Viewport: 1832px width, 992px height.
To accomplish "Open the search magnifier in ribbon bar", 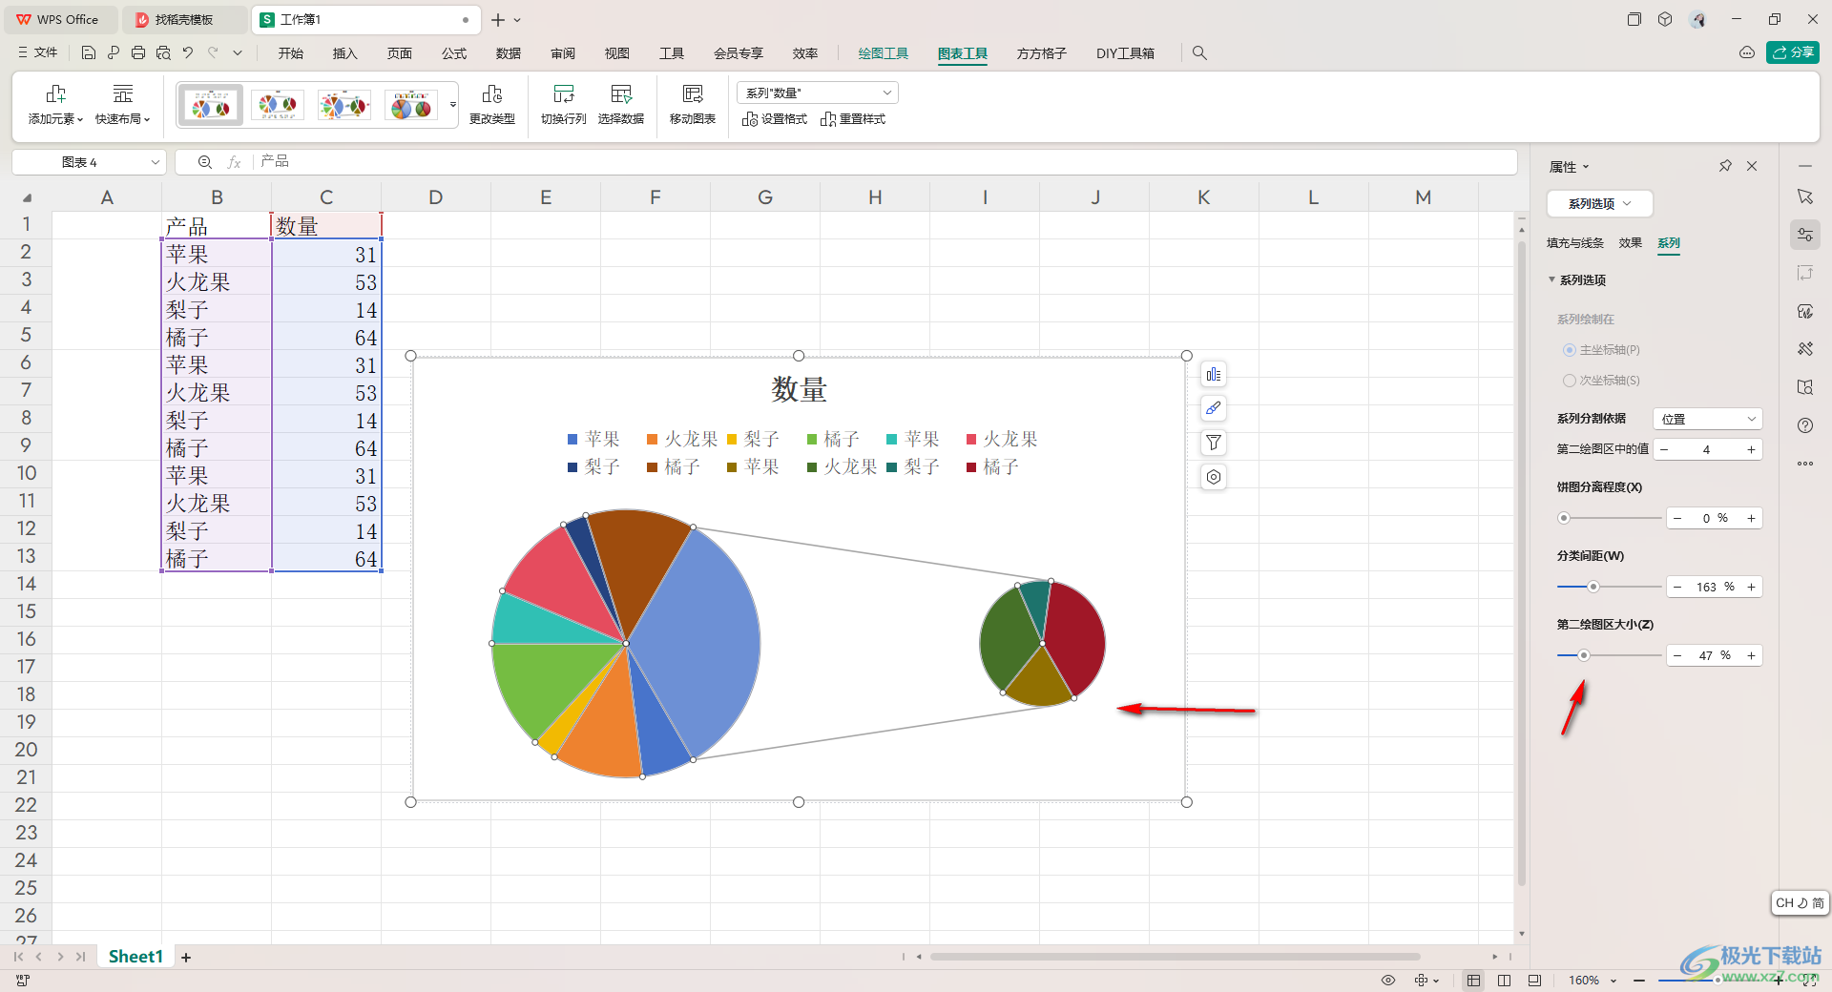I will coord(1199,53).
